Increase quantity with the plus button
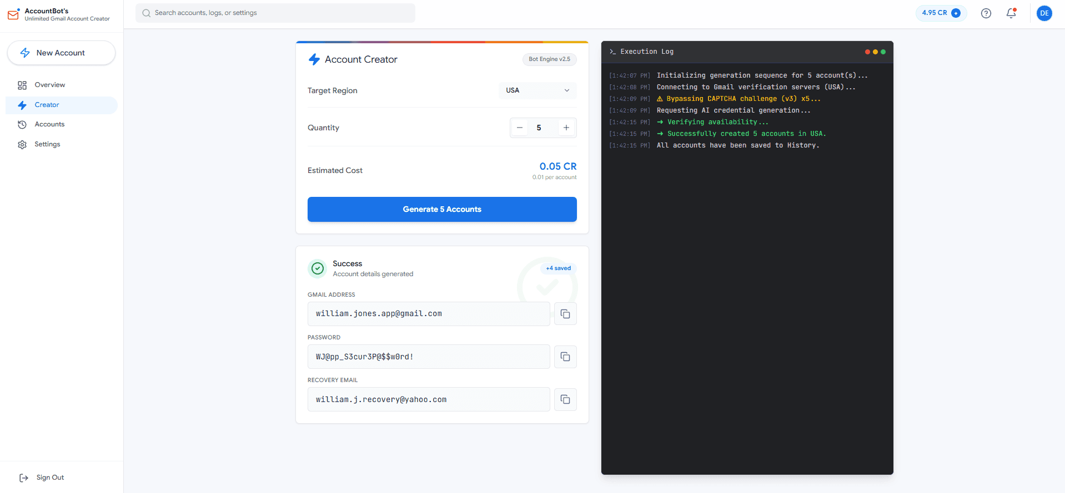 (x=566, y=128)
